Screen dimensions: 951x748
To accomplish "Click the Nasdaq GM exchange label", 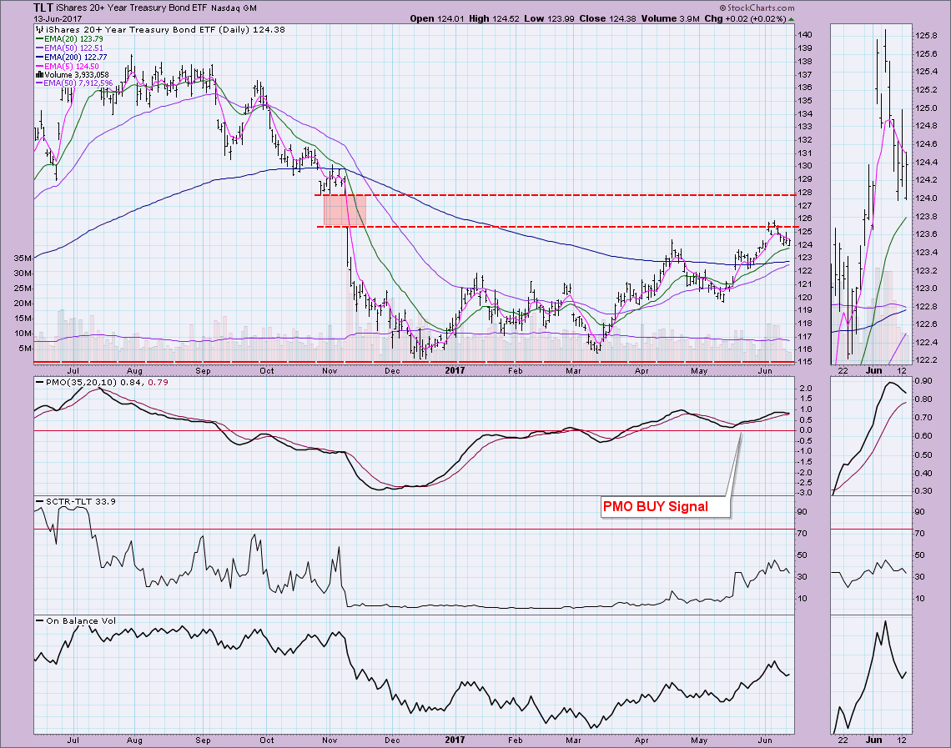I will click(234, 8).
